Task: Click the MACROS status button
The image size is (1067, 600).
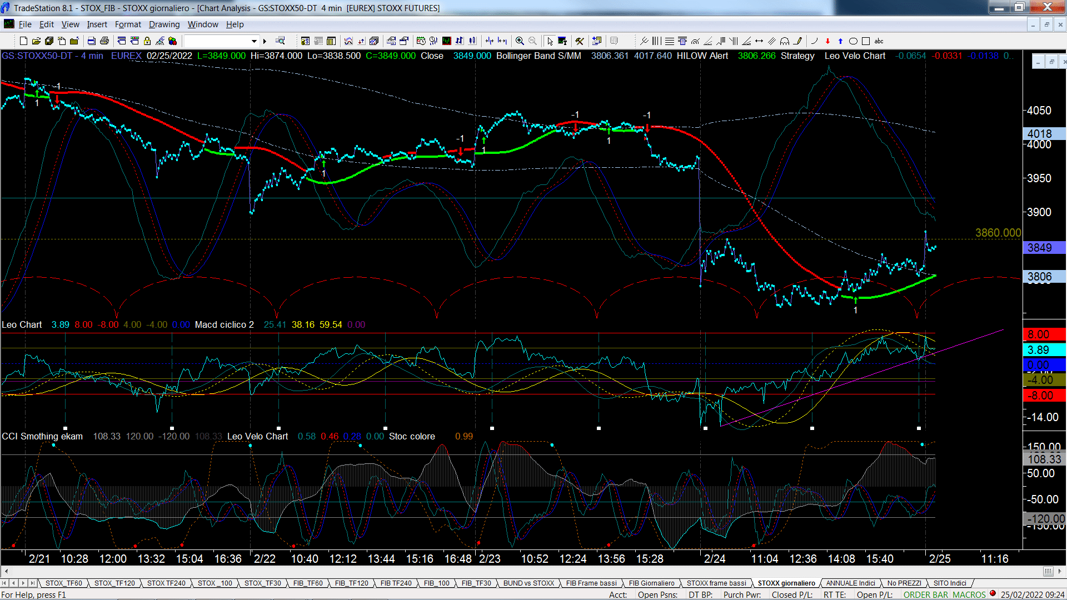Action: (969, 594)
